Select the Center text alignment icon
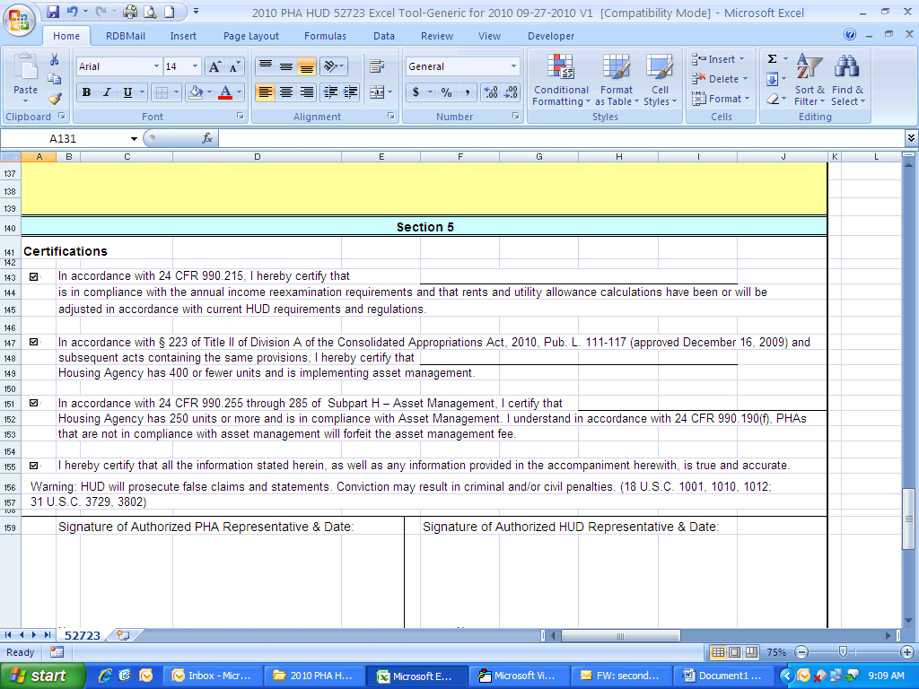Image resolution: width=919 pixels, height=689 pixels. (285, 92)
